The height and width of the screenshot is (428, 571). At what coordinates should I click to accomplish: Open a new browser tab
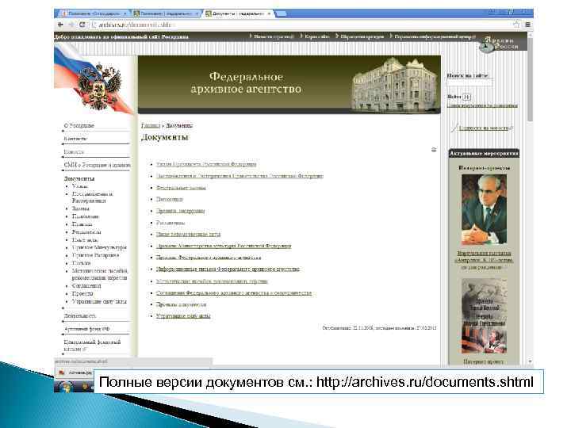pyautogui.click(x=281, y=13)
